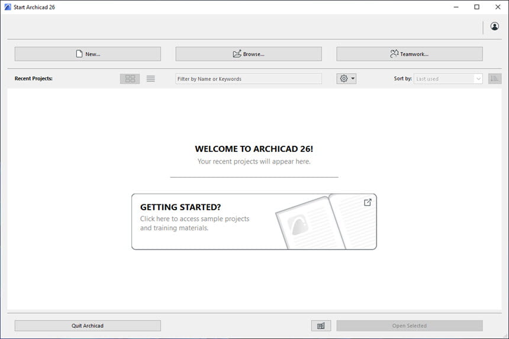Screen dimensions: 509x339
Task: Browse for a project file
Action: [x=249, y=54]
